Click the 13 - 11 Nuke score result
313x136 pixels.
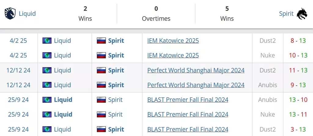point(298,114)
